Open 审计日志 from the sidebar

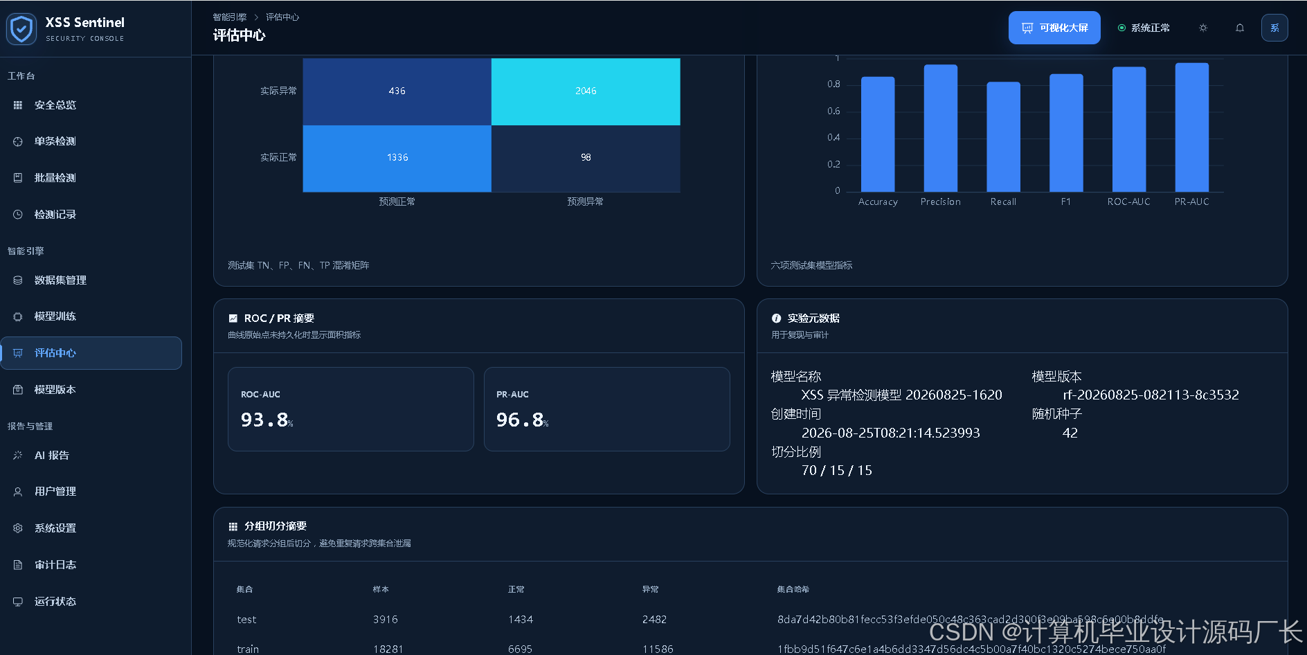[91, 565]
